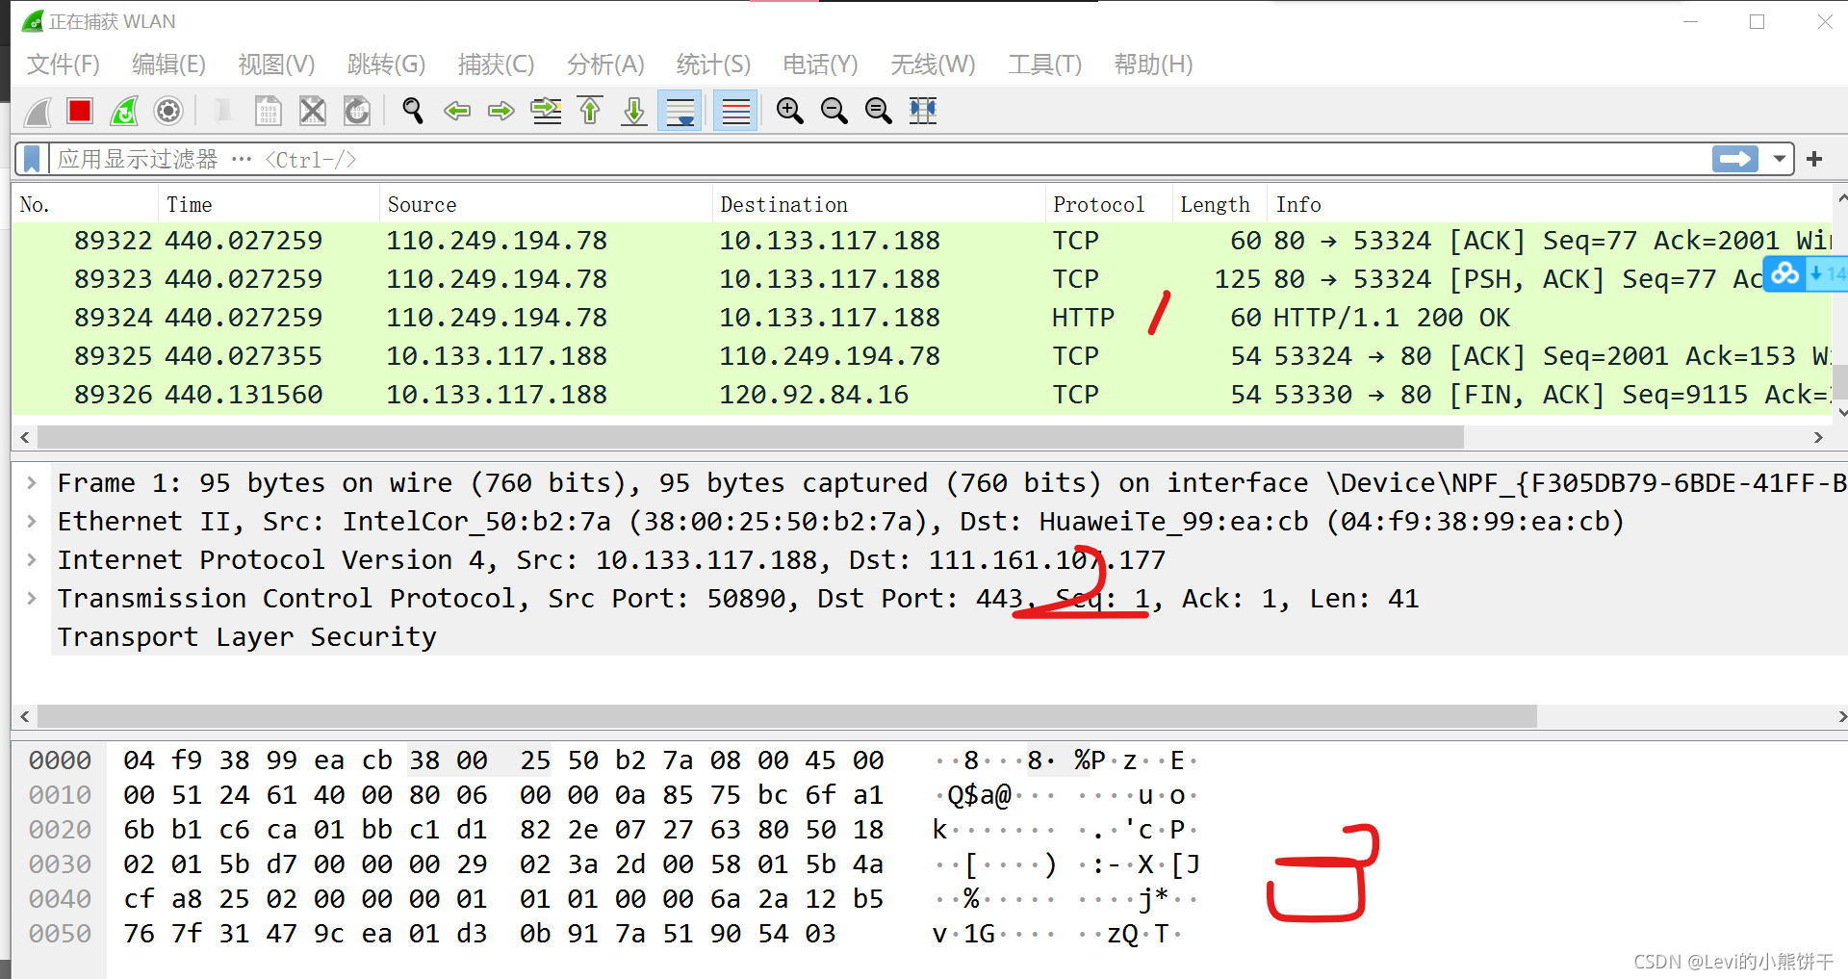Image resolution: width=1848 pixels, height=979 pixels.
Task: Select packet 89323 PSH ACK row
Action: tap(922, 279)
